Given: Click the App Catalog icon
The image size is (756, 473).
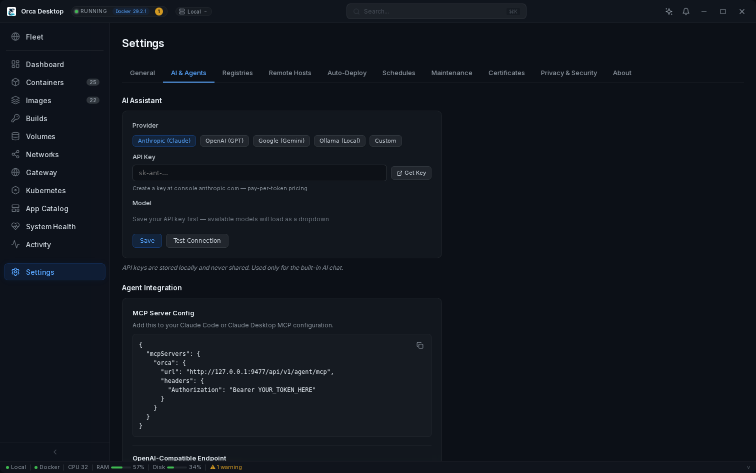Looking at the screenshot, I should pos(15,208).
